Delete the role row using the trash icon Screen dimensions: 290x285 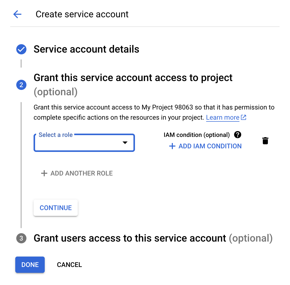click(x=265, y=141)
